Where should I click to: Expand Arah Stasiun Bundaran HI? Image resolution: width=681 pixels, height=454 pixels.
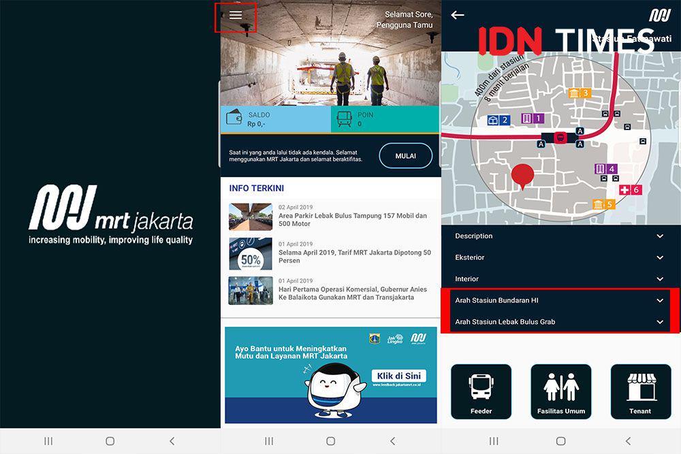pyautogui.click(x=560, y=300)
